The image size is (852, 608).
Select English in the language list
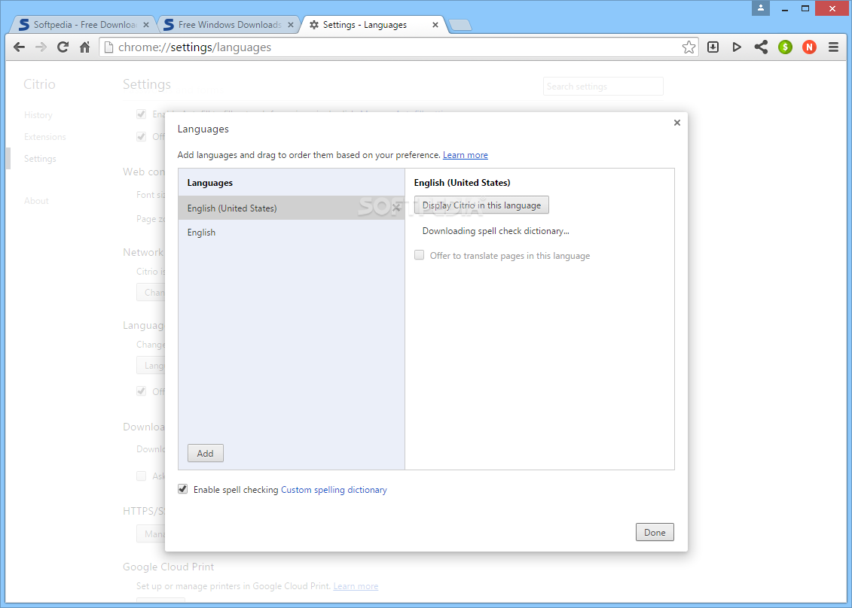point(292,233)
